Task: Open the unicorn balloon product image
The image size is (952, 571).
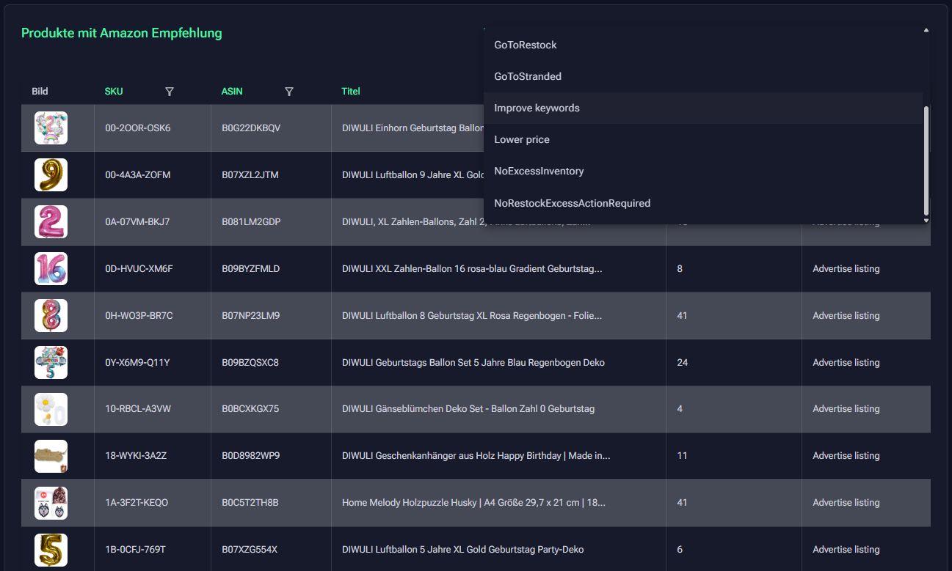Action: (x=51, y=128)
